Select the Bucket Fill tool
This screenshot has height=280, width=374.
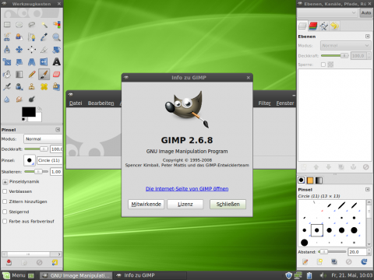7,75
